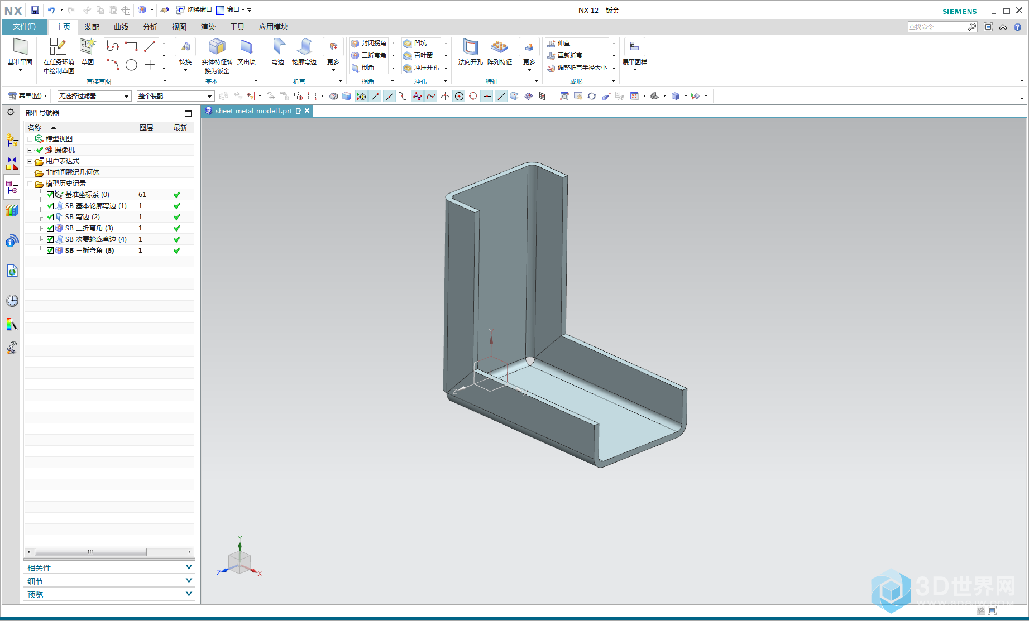Click the undo arrow icon

(51, 10)
